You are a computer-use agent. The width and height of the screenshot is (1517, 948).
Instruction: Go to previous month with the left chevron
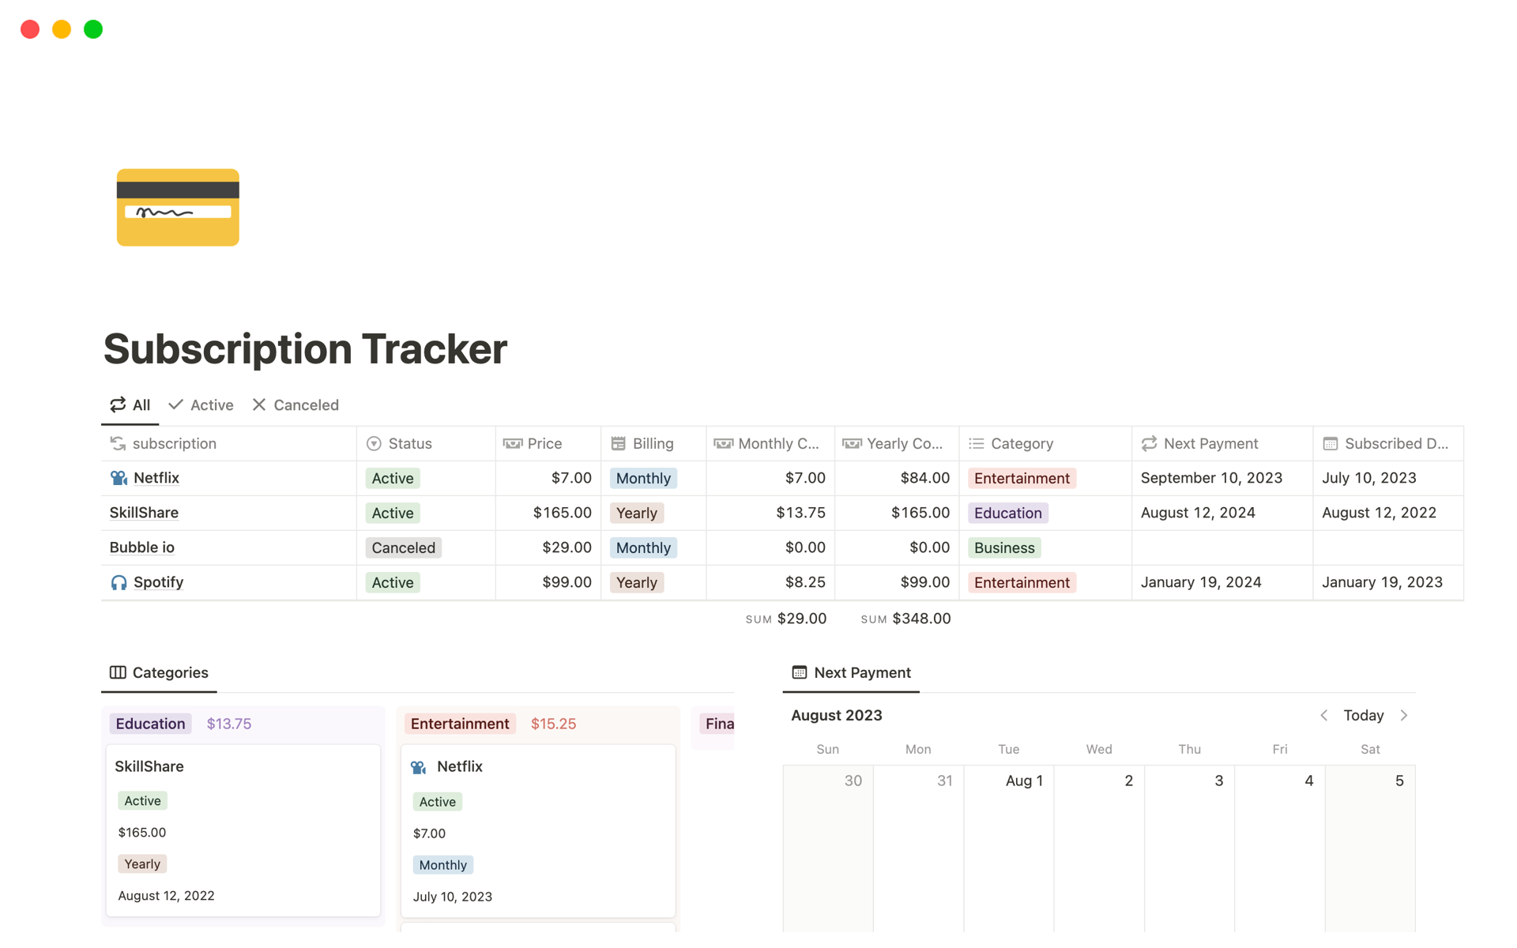click(1324, 715)
